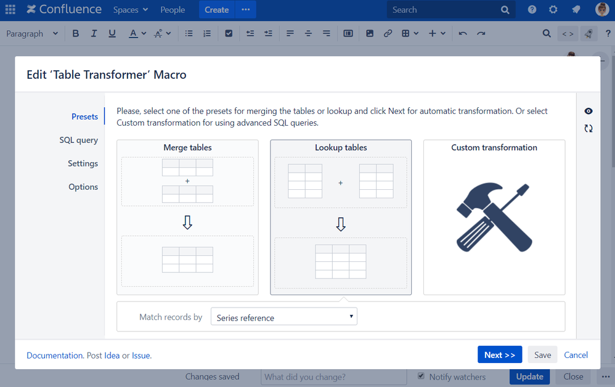This screenshot has height=387, width=615.
Task: Expand the text color arrow
Action: [144, 33]
